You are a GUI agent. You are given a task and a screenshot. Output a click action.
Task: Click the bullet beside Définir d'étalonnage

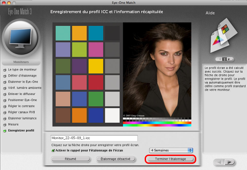[x=5, y=76]
